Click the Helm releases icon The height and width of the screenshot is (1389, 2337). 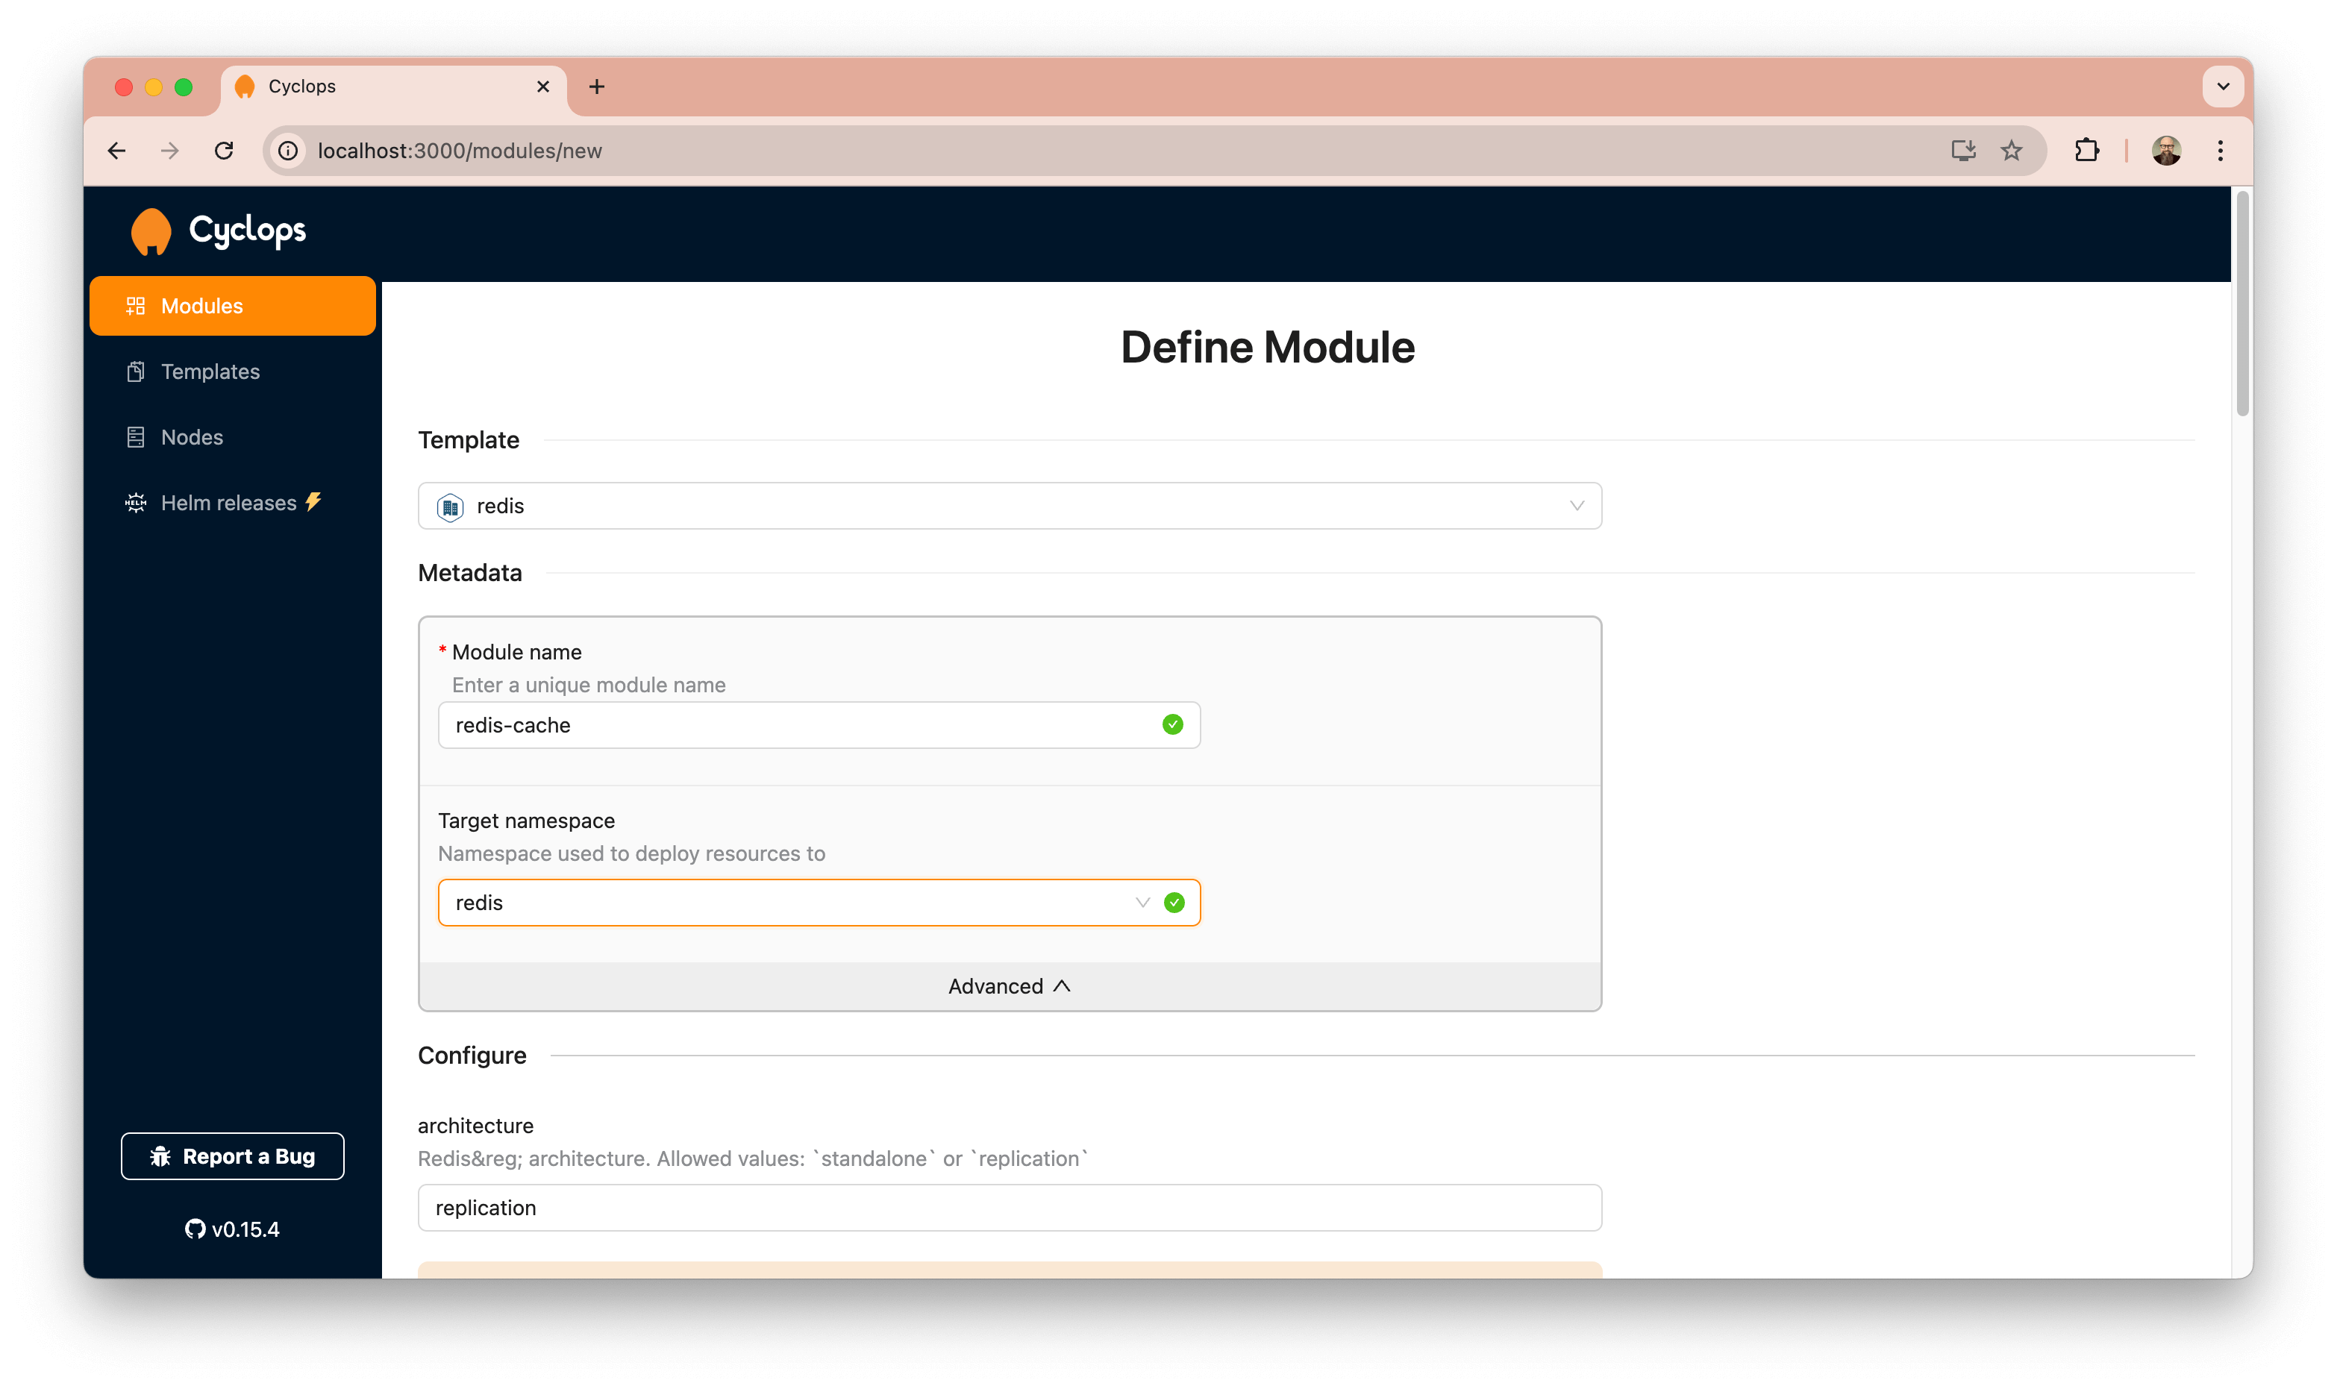point(136,503)
